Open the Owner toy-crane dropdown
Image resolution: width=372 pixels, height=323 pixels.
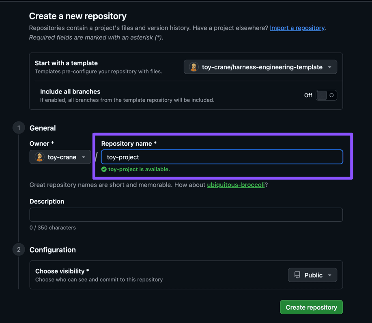point(60,157)
